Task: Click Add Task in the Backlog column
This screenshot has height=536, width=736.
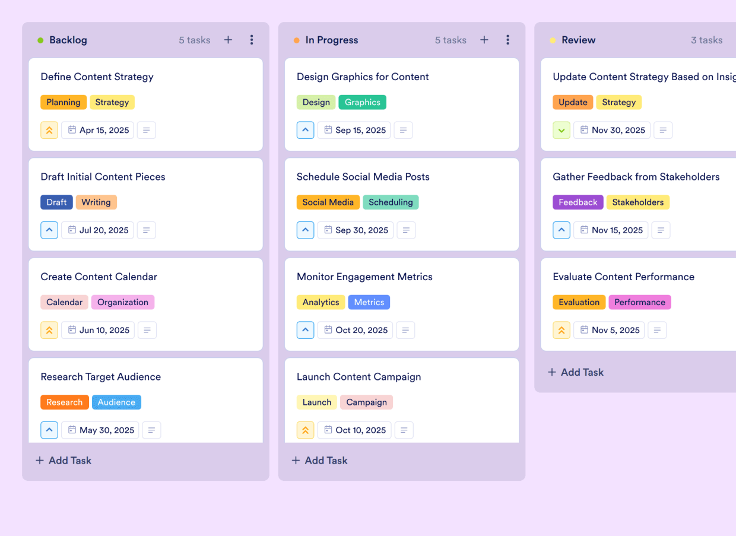Action: (63, 460)
